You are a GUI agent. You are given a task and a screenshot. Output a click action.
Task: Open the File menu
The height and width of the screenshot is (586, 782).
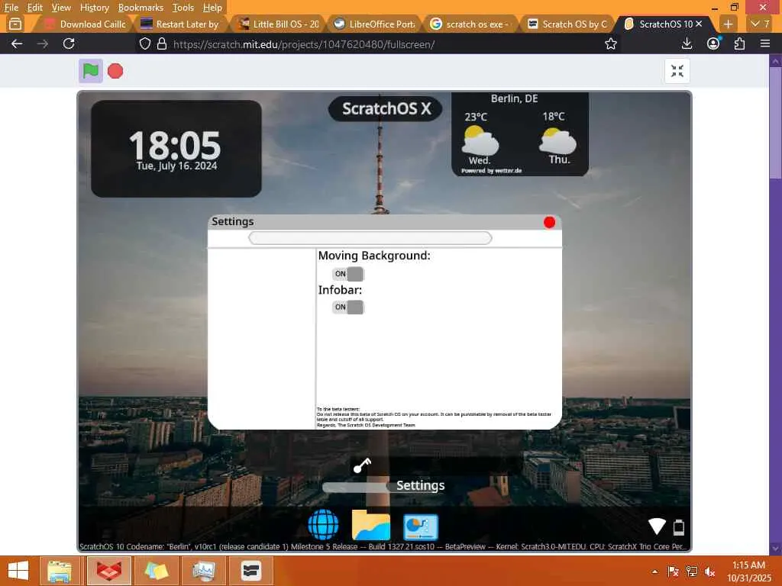pos(11,8)
